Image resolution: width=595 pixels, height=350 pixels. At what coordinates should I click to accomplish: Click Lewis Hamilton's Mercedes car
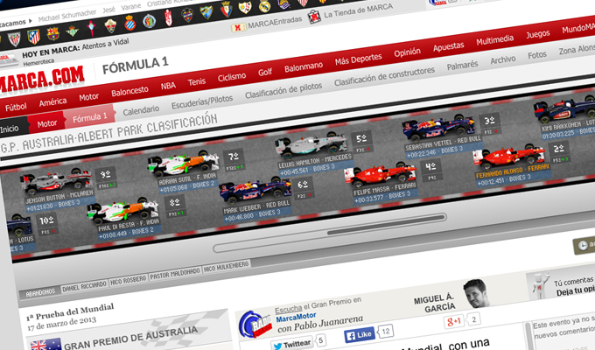point(311,146)
